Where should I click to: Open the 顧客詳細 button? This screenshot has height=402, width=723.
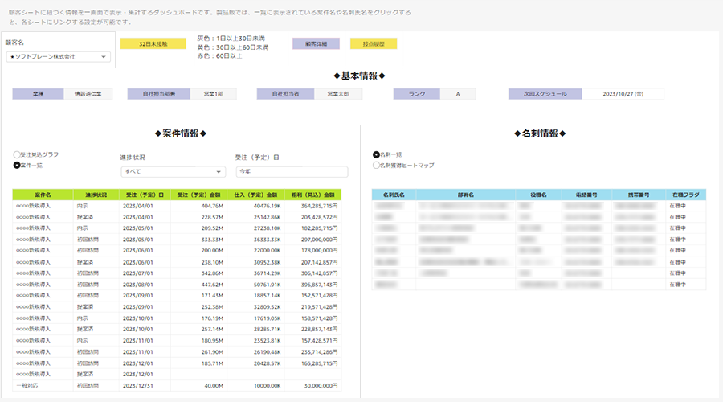pos(316,44)
